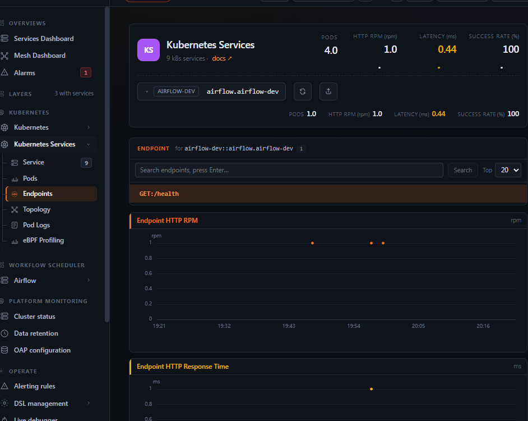Click the share/export icon button
528x421 pixels.
pyautogui.click(x=328, y=91)
